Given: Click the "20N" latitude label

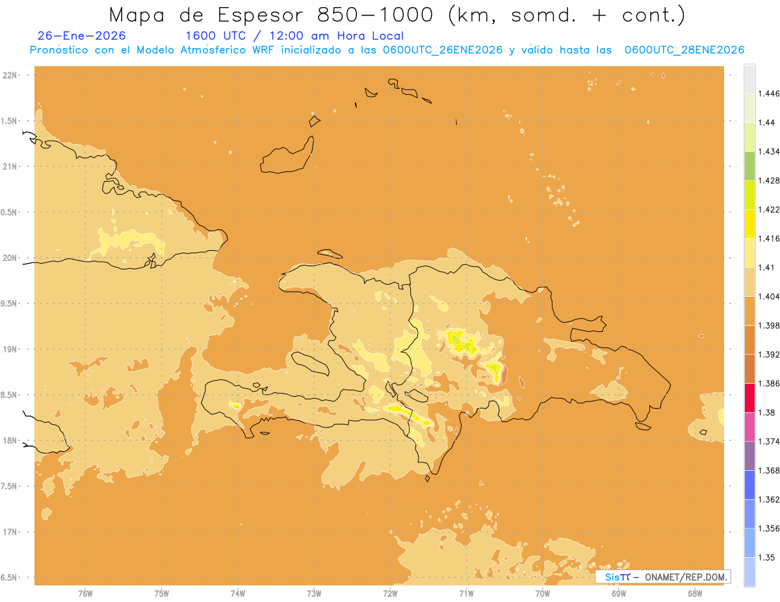Looking at the screenshot, I should pyautogui.click(x=11, y=258).
